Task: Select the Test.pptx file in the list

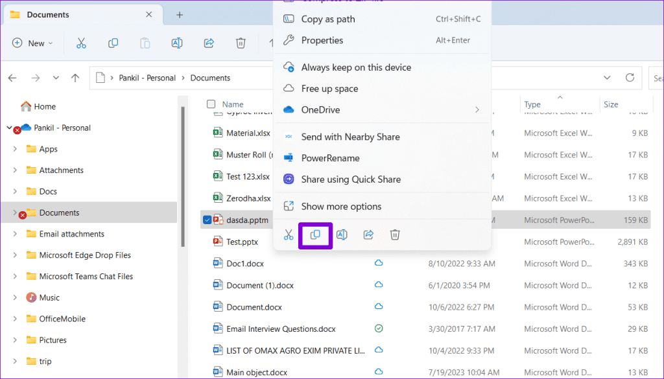Action: tap(241, 241)
